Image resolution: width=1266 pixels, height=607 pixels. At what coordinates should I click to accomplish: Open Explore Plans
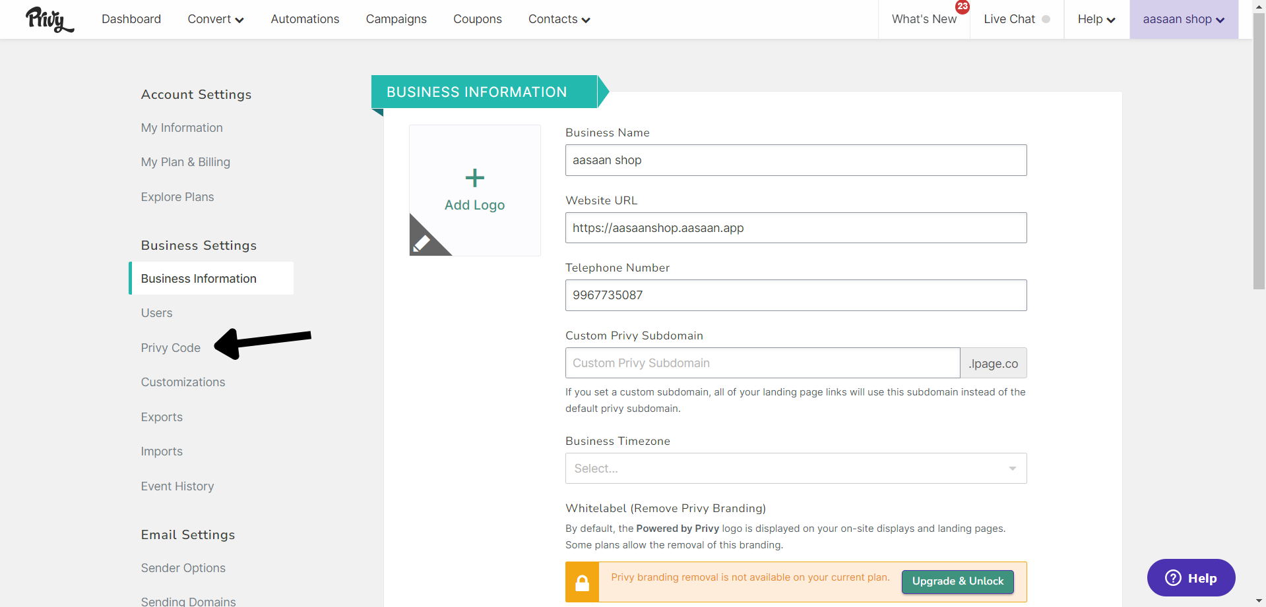tap(177, 197)
